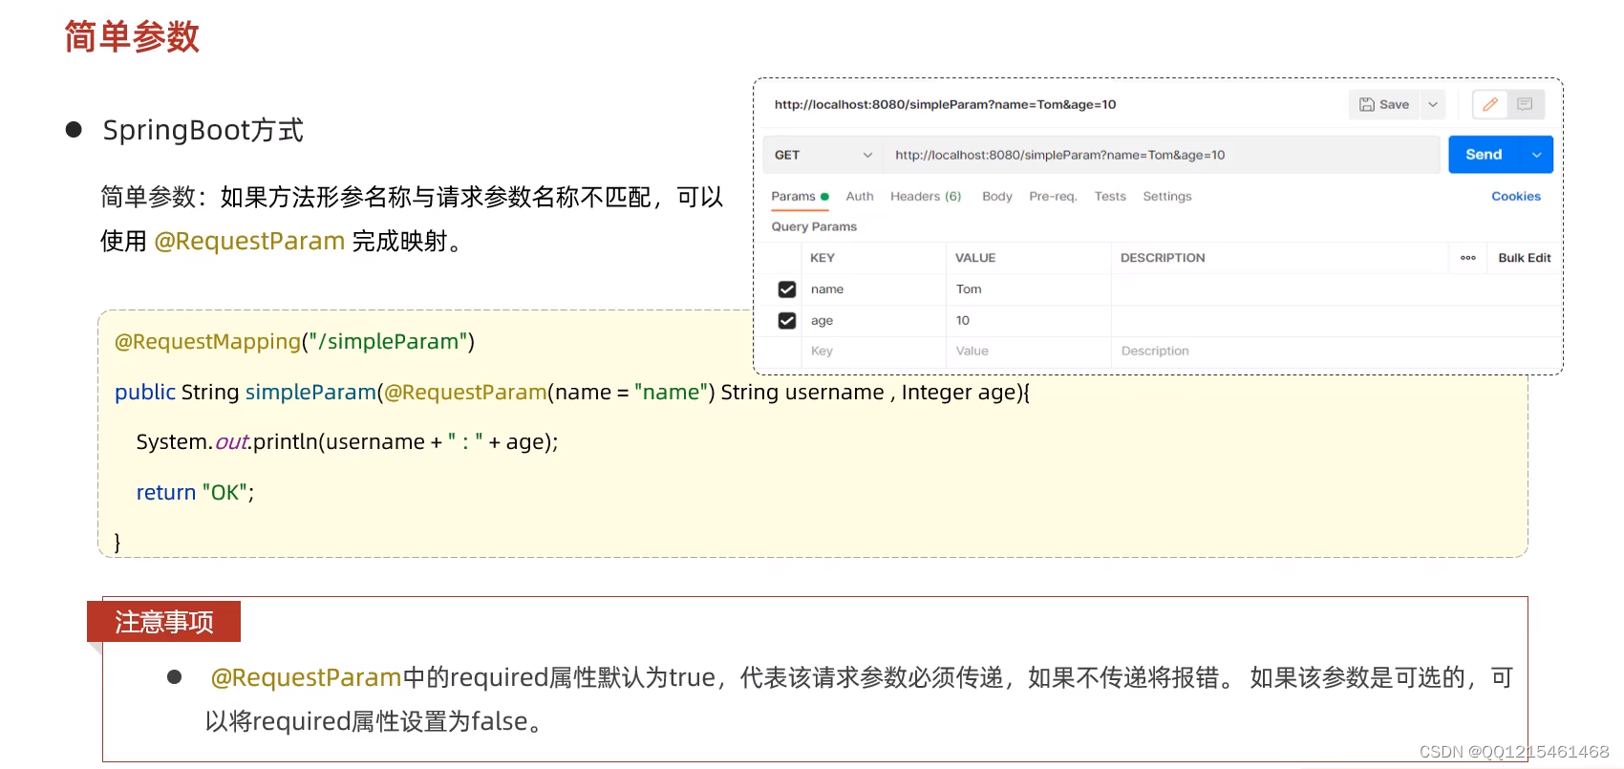Open the Headers (6) tab

click(926, 196)
